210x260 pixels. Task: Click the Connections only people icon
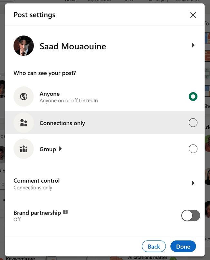click(x=24, y=123)
